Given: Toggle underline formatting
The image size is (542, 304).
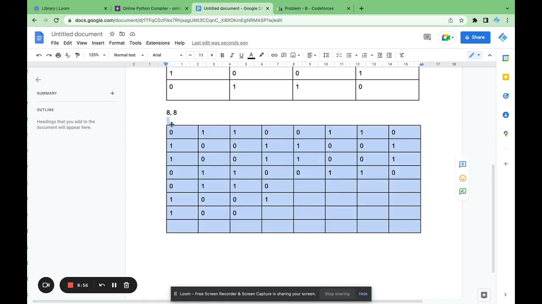Looking at the screenshot, I should [x=241, y=55].
